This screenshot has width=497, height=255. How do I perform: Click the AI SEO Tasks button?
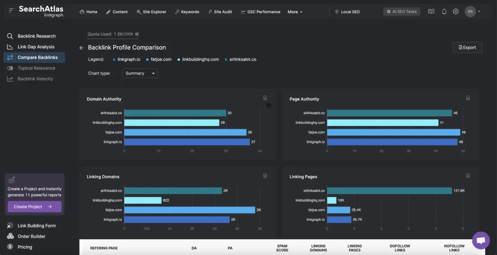tap(401, 12)
